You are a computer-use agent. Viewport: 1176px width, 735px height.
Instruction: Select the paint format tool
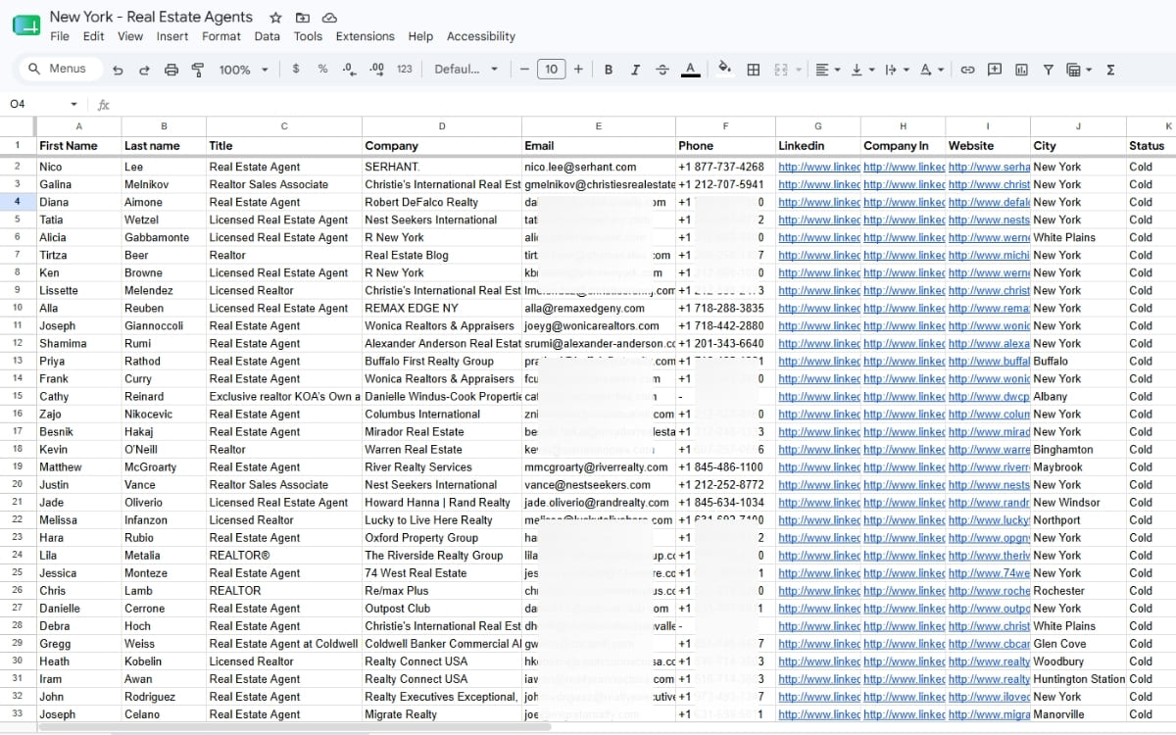pyautogui.click(x=198, y=70)
